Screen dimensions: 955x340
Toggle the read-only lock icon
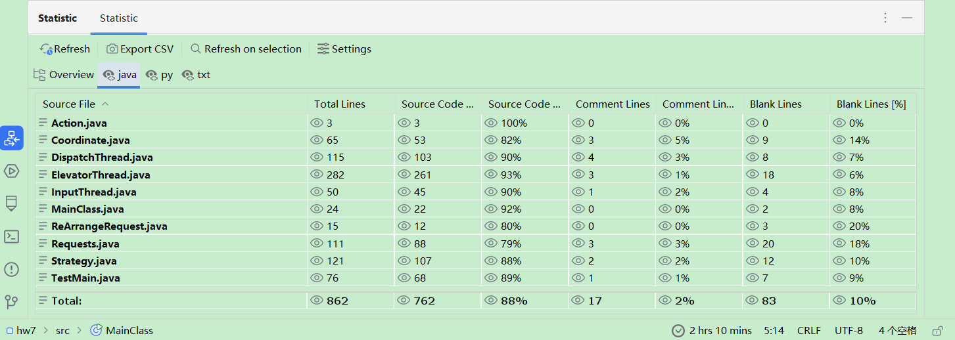tap(939, 330)
